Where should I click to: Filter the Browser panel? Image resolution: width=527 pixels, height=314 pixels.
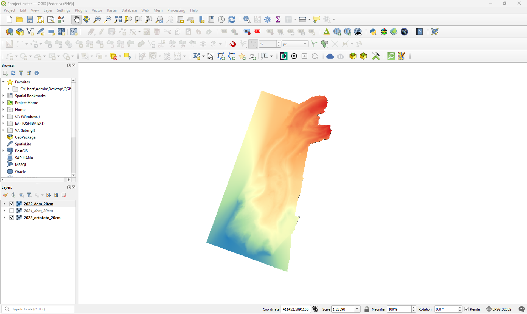click(21, 73)
